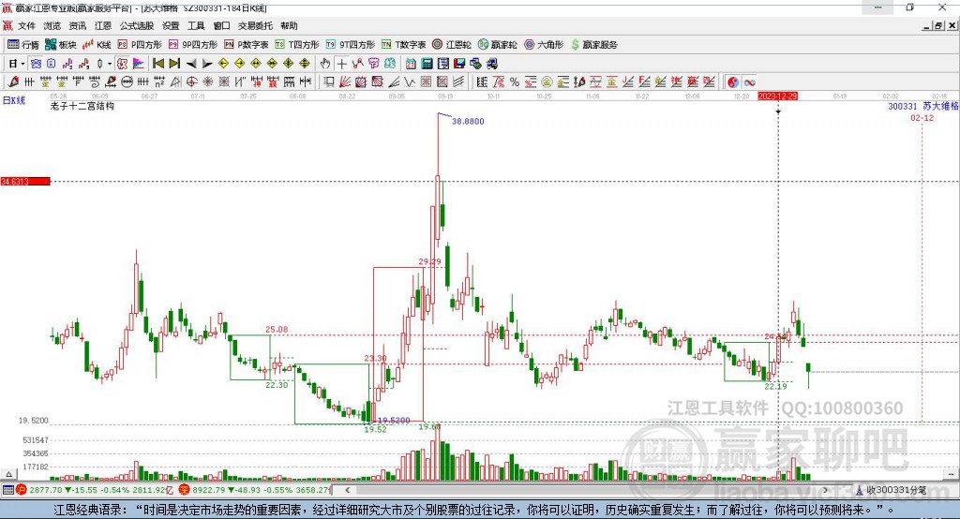Image resolution: width=960 pixels, height=519 pixels.
Task: Click the 38.8800 high price label
Action: pos(468,121)
